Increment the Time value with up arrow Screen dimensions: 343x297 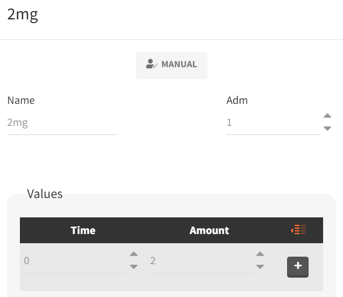click(x=134, y=254)
